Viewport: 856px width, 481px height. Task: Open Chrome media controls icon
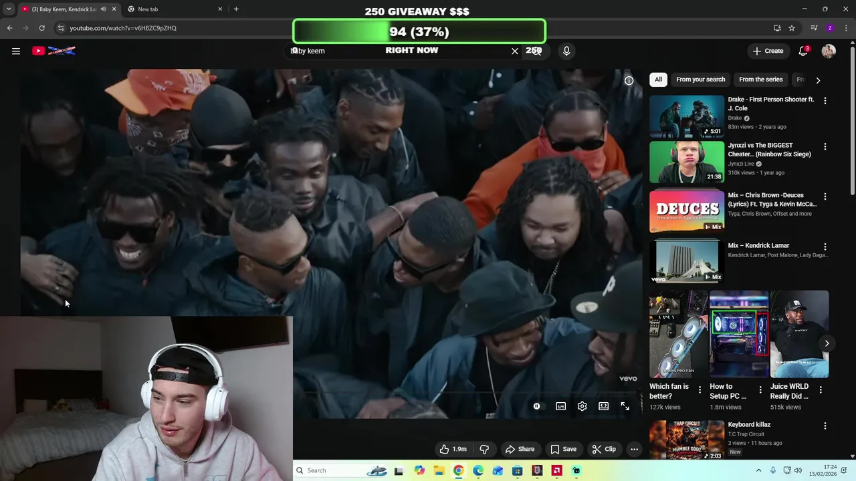pyautogui.click(x=814, y=28)
